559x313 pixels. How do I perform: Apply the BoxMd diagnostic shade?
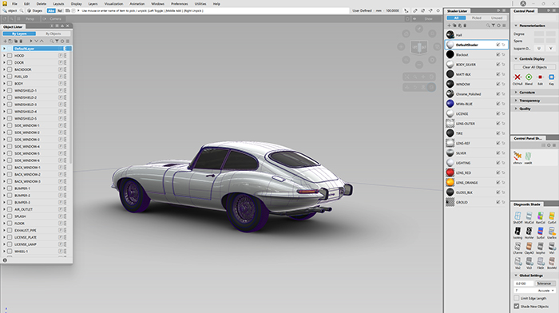pos(552,262)
